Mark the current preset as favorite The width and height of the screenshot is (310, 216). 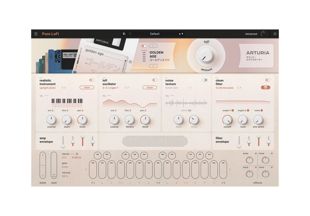point(130,34)
